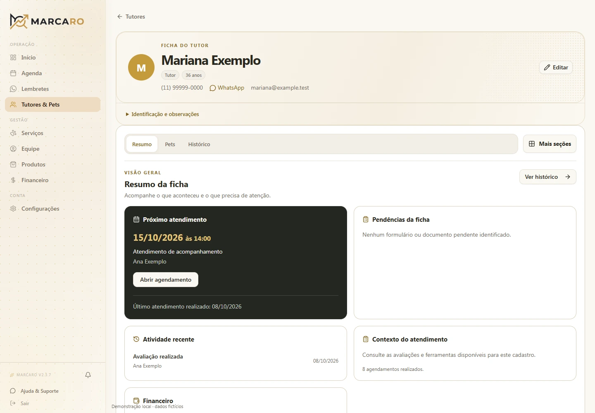The image size is (595, 413).
Task: Select the Resumo tab
Action: coord(142,144)
